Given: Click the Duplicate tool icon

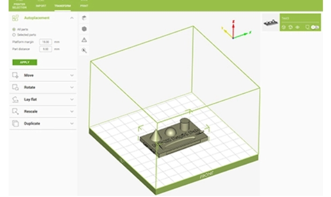Looking at the screenshot, I should (15, 123).
